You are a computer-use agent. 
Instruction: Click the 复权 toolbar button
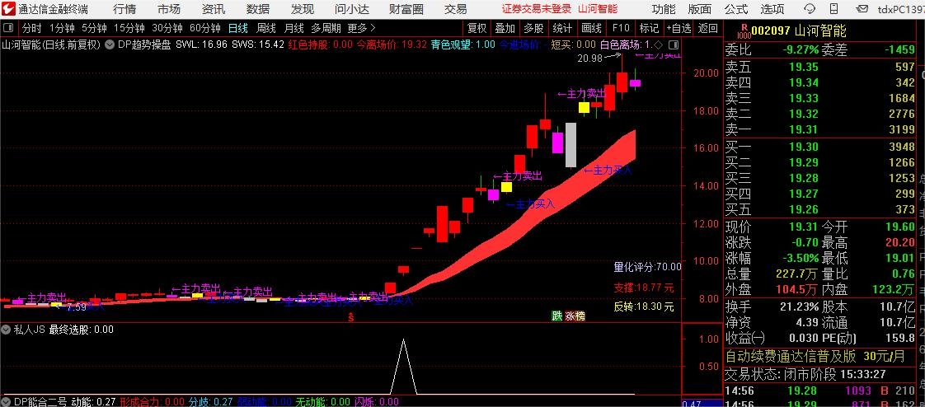pos(477,28)
